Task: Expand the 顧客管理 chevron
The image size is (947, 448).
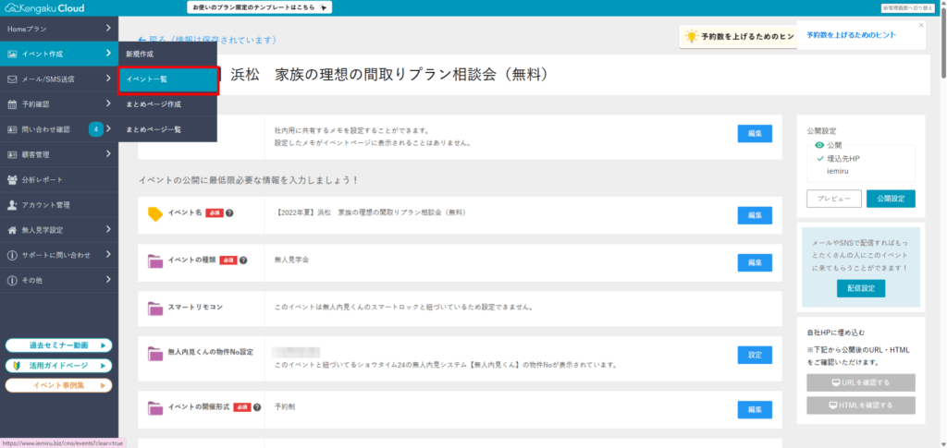Action: coord(108,153)
